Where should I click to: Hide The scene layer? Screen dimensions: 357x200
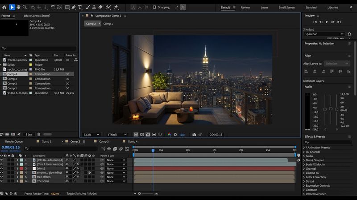[2, 181]
